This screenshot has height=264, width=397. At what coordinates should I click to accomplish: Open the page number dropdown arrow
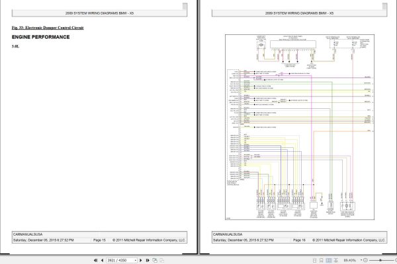[x=136, y=260]
